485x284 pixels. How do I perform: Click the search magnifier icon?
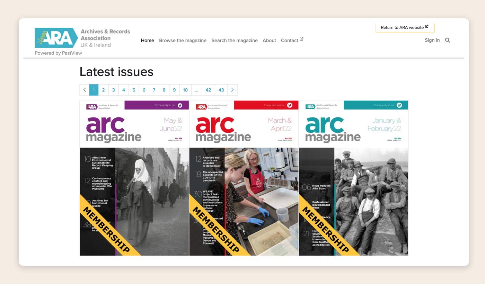(447, 40)
